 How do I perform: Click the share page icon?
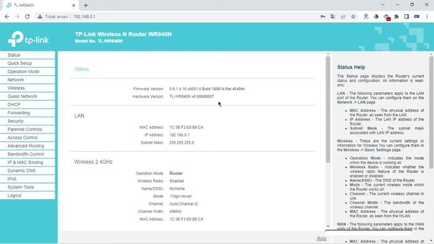click(x=343, y=16)
